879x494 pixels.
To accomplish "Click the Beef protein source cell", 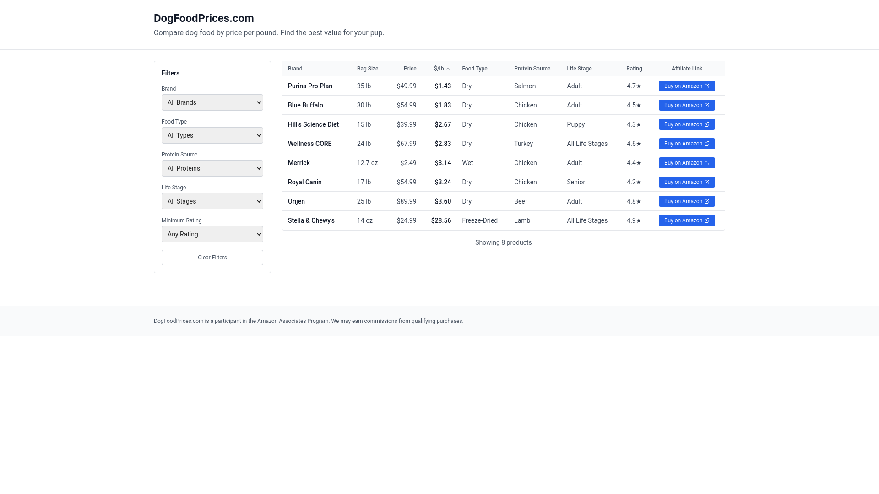I will (521, 201).
